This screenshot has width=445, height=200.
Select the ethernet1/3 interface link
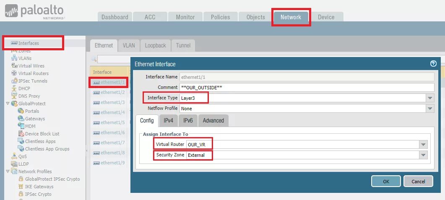pos(113,102)
